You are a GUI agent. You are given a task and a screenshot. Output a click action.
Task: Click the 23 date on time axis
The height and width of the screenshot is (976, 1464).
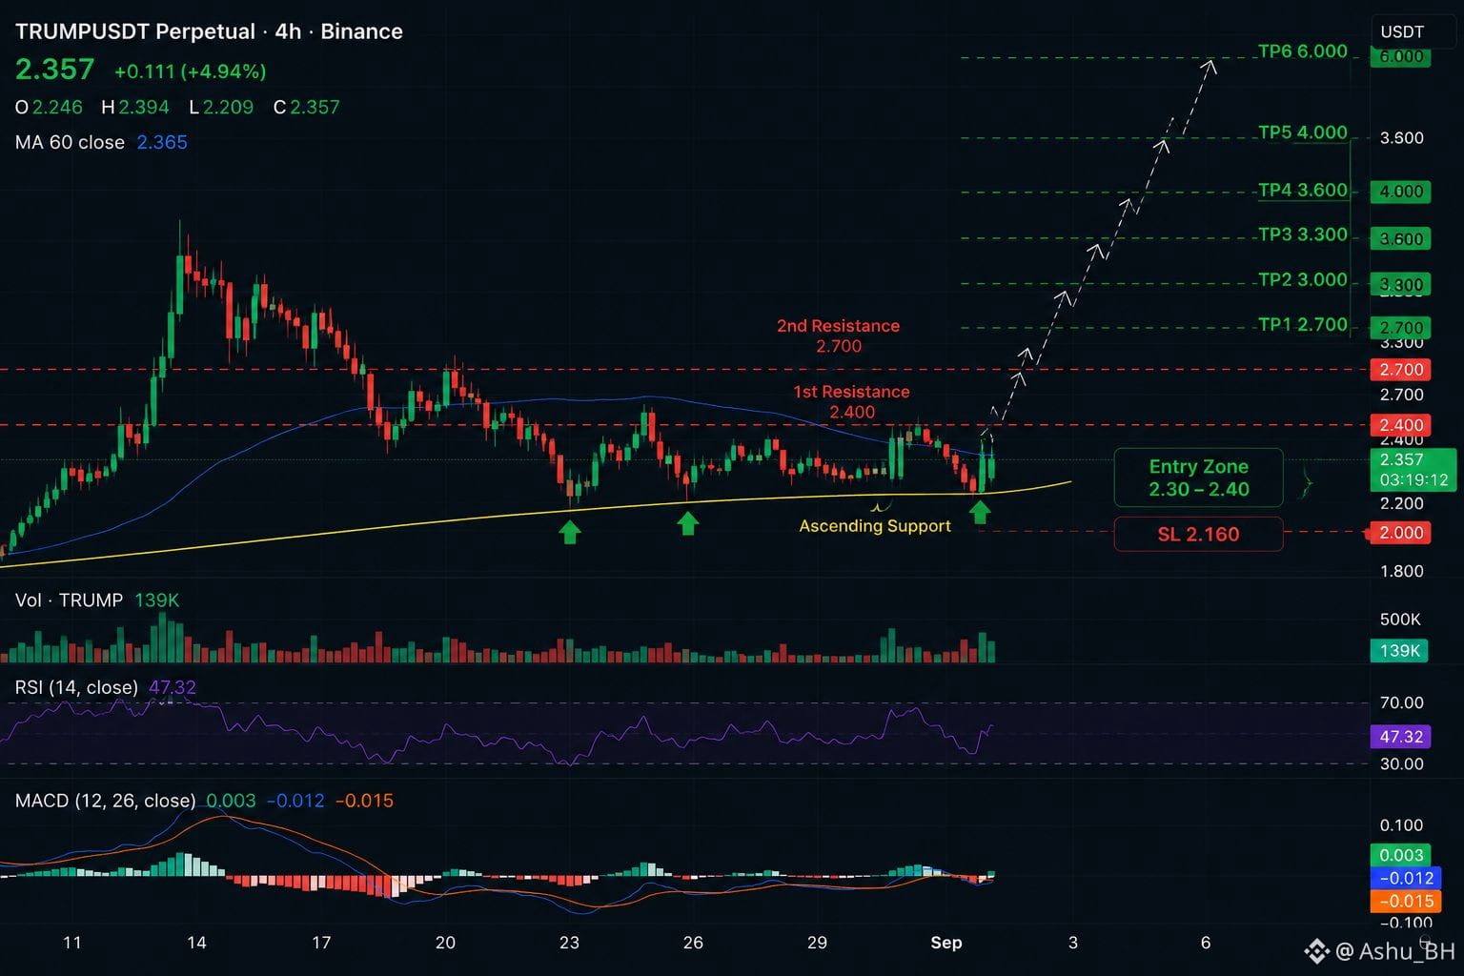(x=569, y=943)
